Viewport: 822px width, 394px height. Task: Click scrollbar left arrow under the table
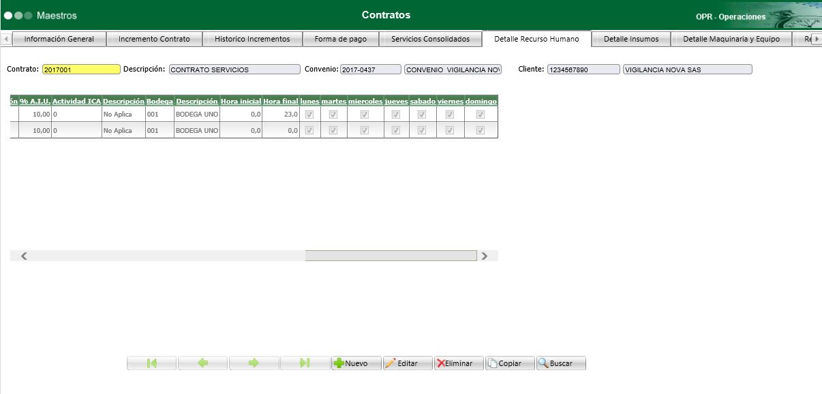click(24, 256)
